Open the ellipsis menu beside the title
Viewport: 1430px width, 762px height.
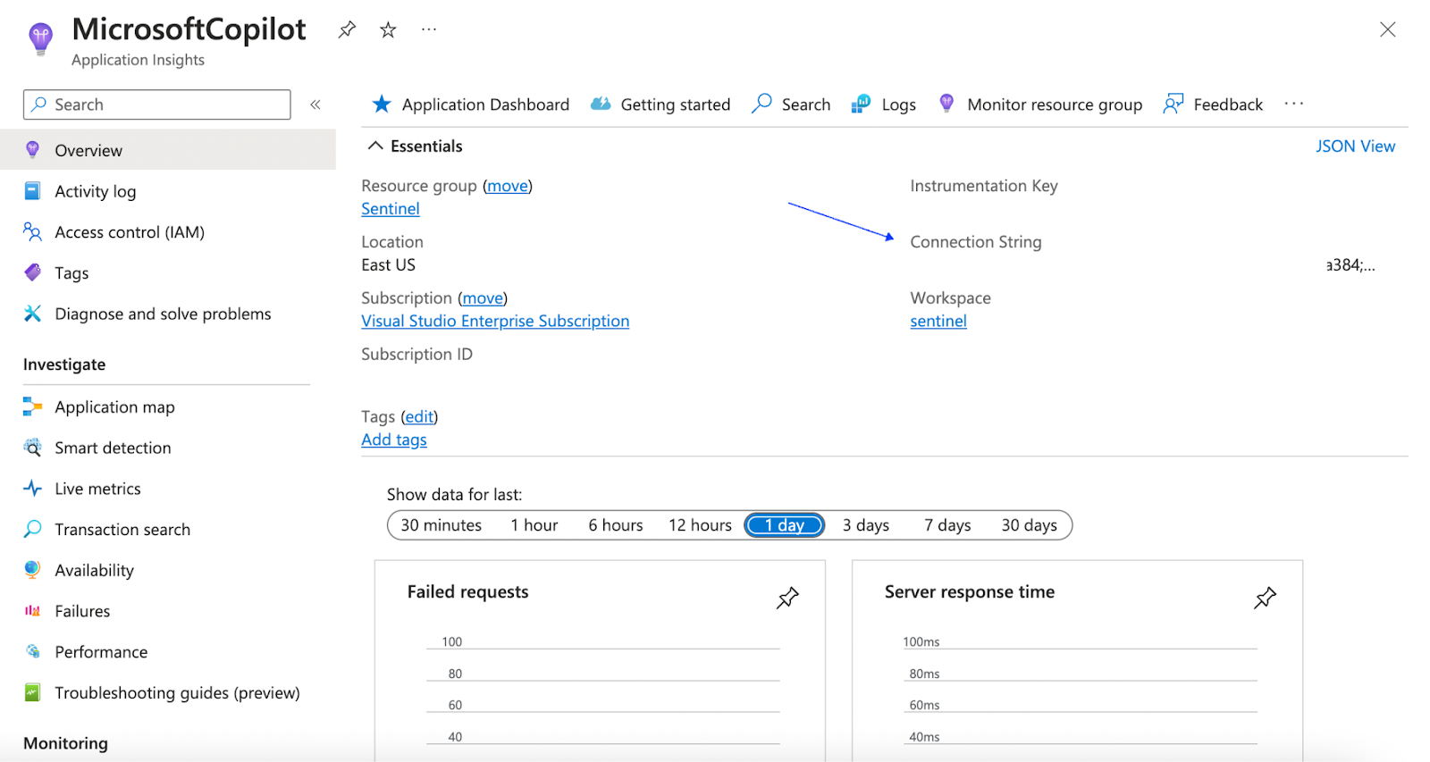429,29
